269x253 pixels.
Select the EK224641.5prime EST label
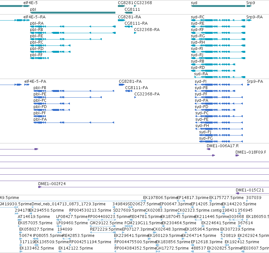[218, 223]
